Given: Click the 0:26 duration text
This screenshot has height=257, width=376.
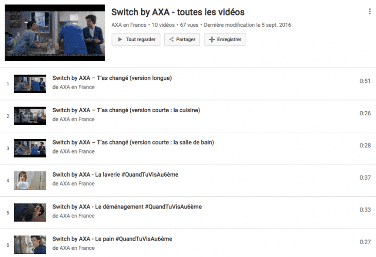Looking at the screenshot, I should [365, 113].
